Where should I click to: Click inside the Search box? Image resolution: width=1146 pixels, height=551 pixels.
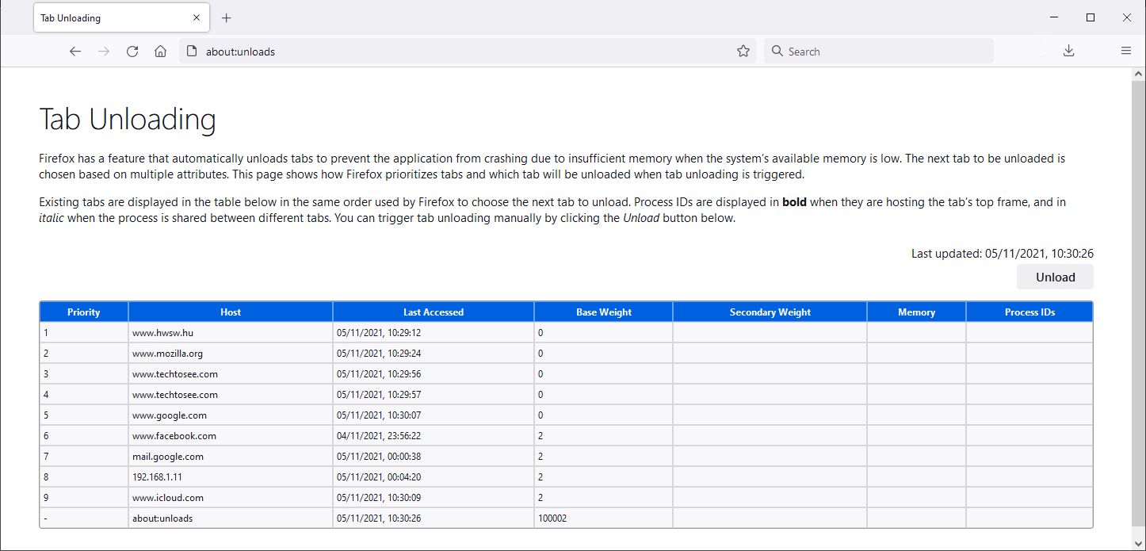coord(879,52)
